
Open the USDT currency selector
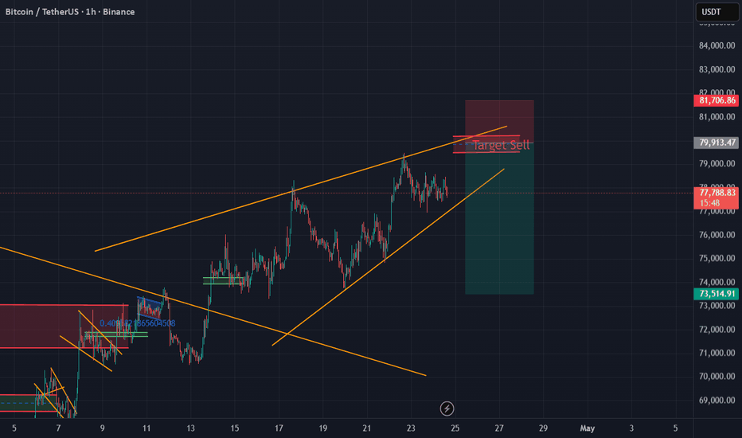point(711,12)
